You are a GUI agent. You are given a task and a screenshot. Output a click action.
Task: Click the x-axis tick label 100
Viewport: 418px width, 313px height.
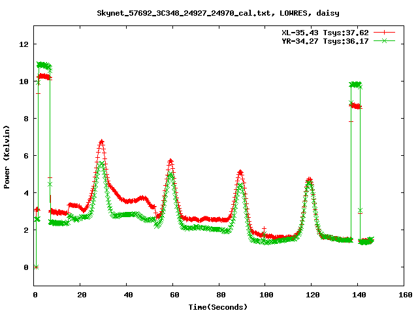point(266,295)
